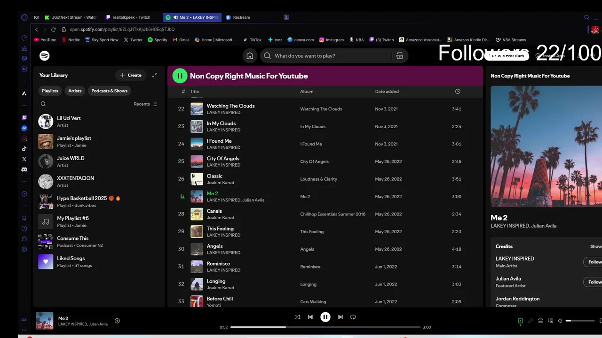
Task: Reload the page
Action: tap(54, 29)
